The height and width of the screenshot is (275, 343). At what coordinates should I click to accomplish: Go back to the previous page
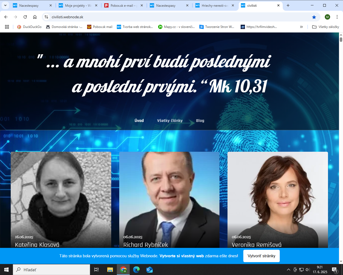(6, 17)
